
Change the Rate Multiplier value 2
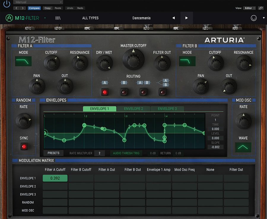(x=99, y=153)
